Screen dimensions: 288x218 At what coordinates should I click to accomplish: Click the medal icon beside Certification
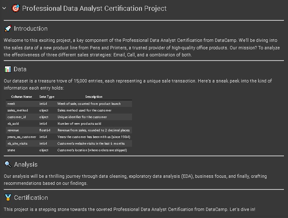pos(7,198)
